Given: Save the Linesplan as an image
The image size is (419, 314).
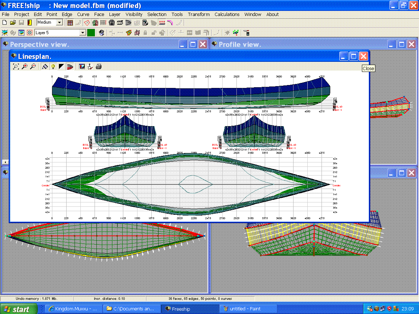Looking at the screenshot, I should [82, 67].
